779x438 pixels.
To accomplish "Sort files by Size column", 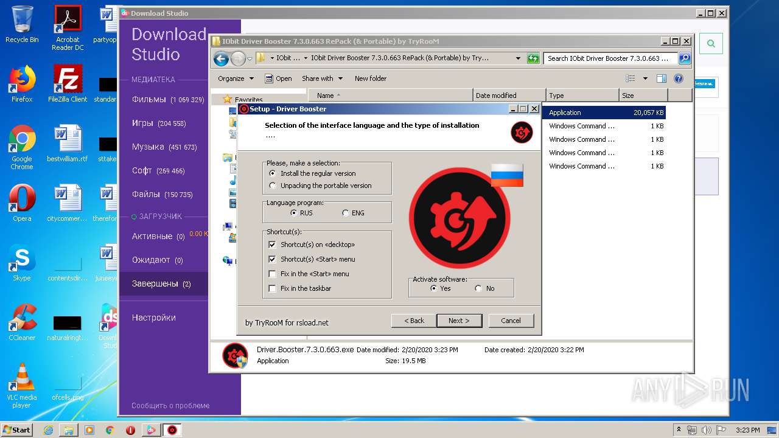I will click(x=643, y=96).
